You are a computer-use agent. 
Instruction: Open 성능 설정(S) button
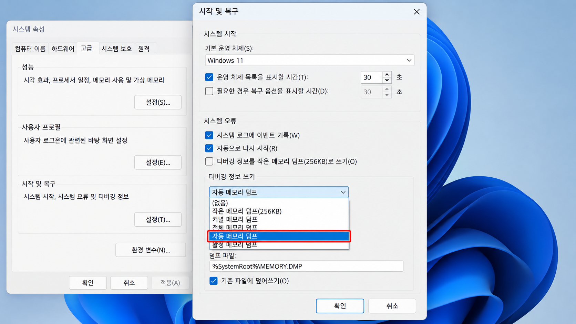(158, 102)
